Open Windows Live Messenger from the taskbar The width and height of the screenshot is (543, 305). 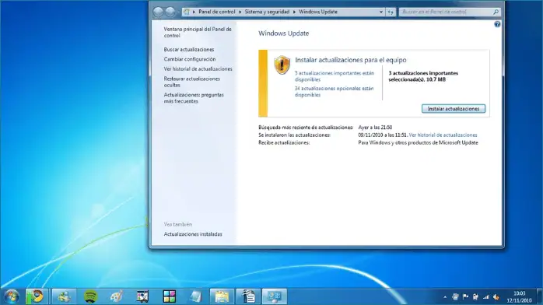[64, 296]
